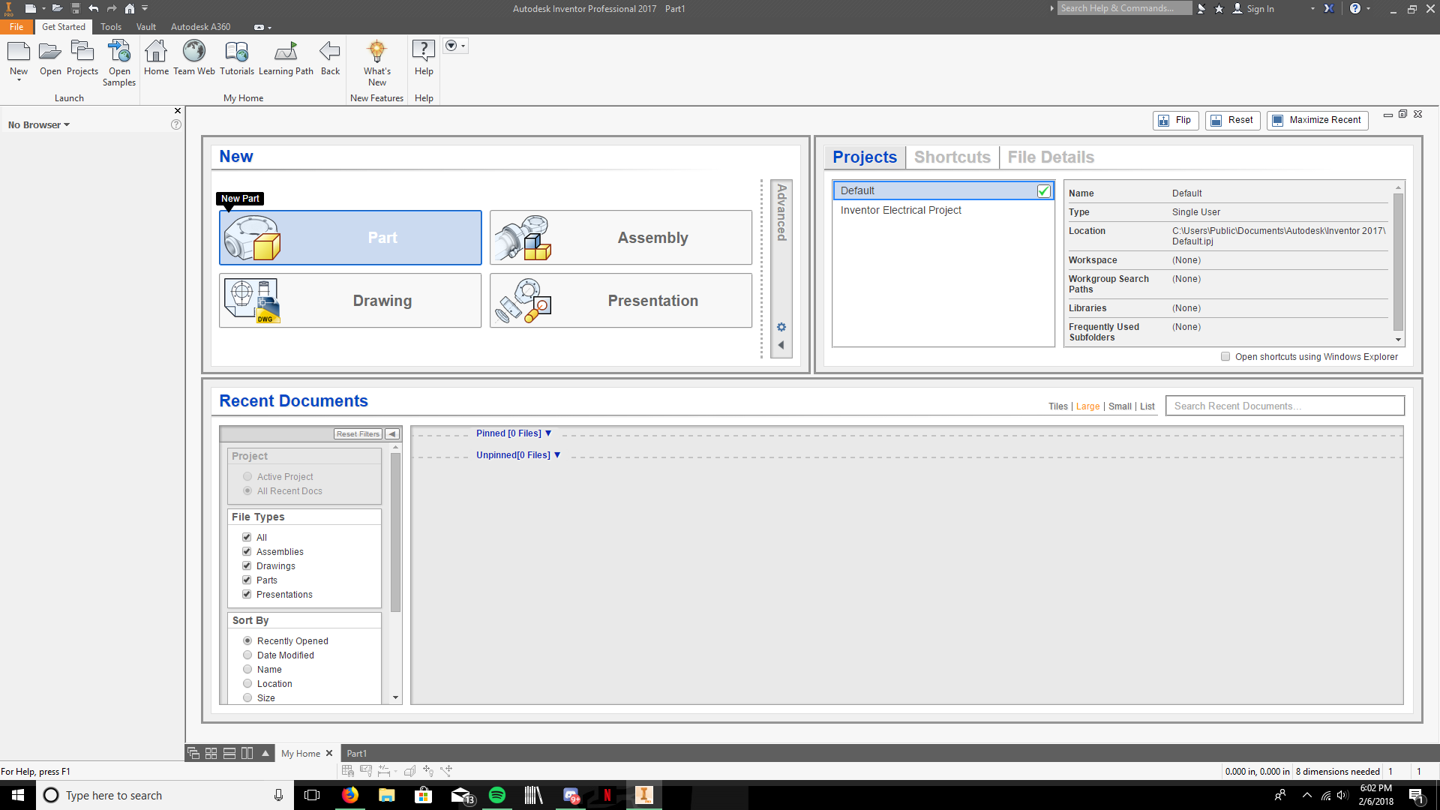Expand the Unpinned files section
1440x810 pixels.
tap(518, 455)
